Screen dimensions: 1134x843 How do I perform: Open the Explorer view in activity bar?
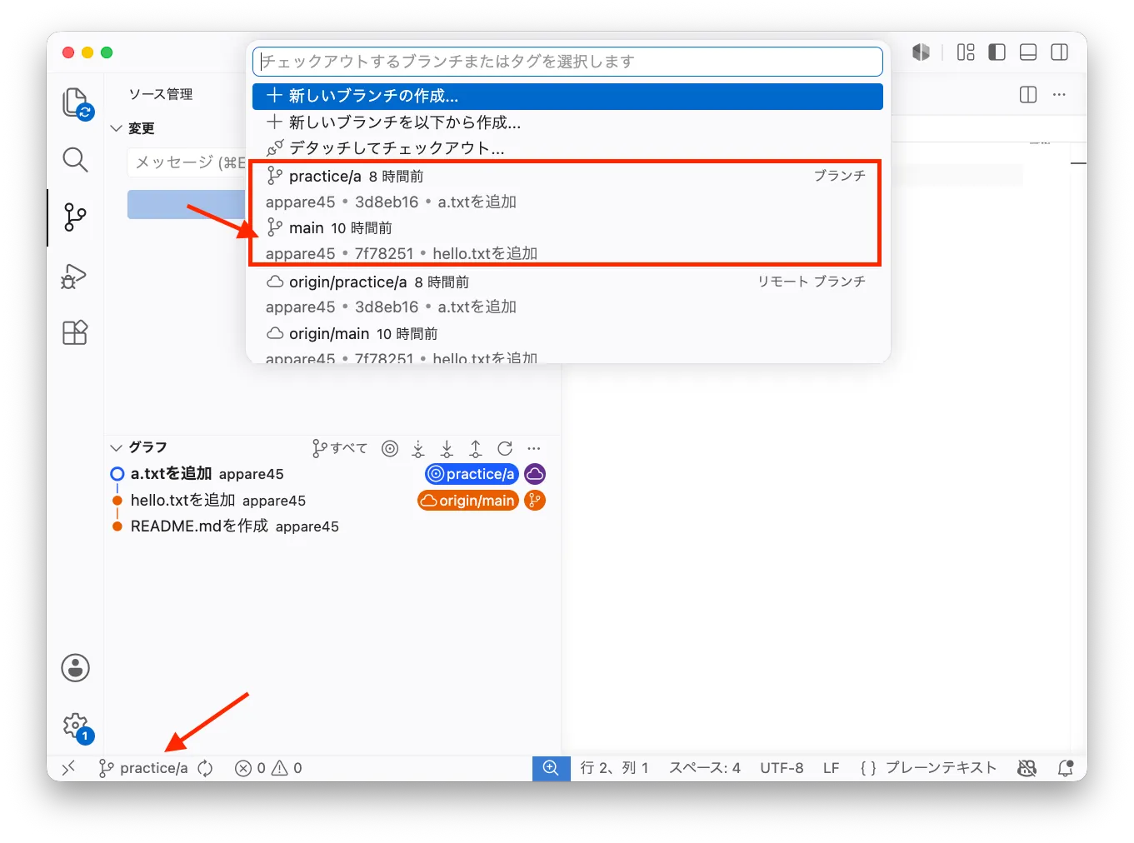pyautogui.click(x=76, y=103)
